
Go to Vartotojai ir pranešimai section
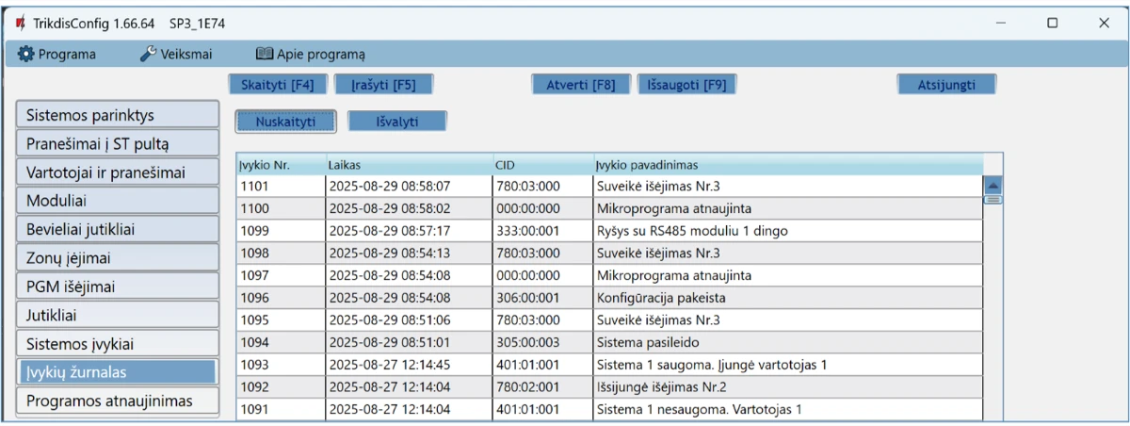118,172
